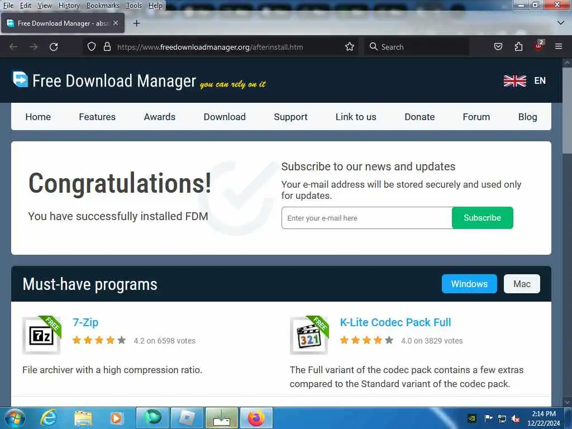Switch to the Mac programs tab
This screenshot has width=572, height=429.
click(x=522, y=284)
